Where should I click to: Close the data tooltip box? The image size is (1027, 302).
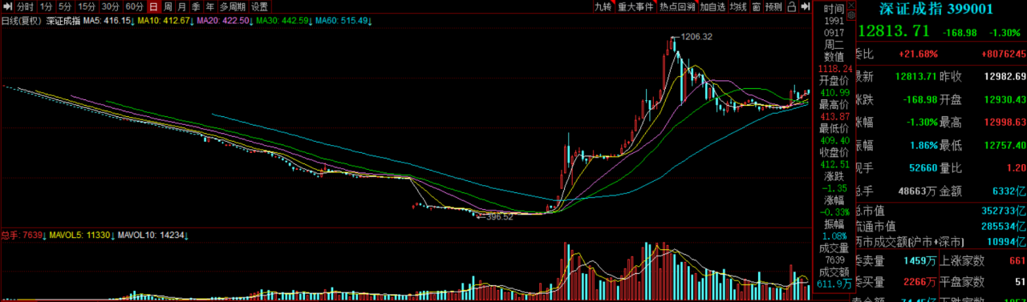pos(851,6)
